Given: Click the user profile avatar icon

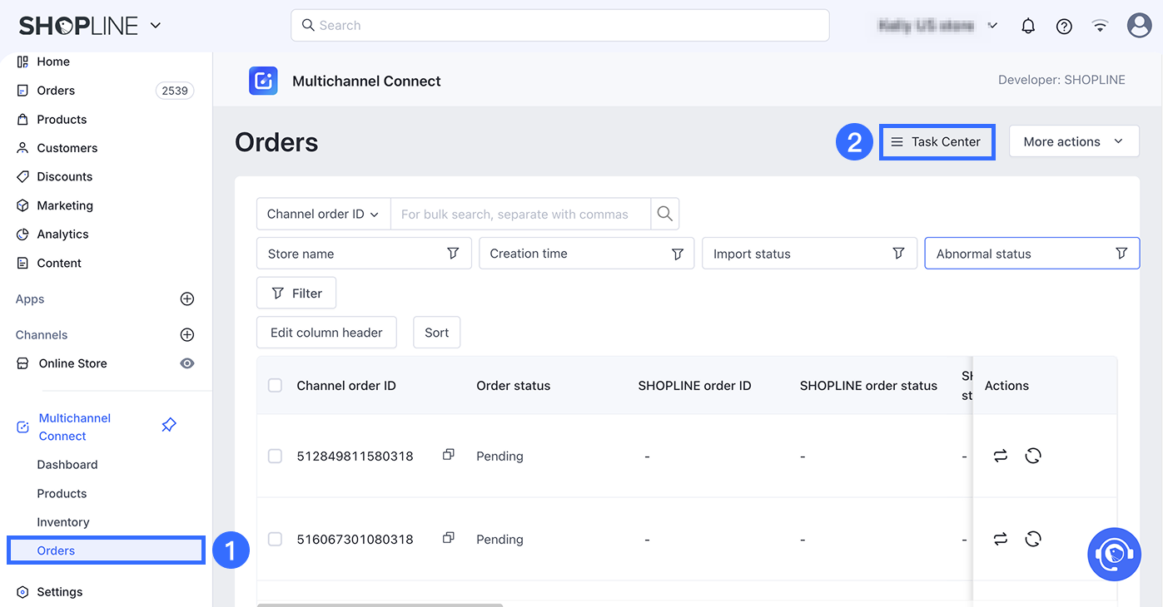Looking at the screenshot, I should tap(1139, 25).
